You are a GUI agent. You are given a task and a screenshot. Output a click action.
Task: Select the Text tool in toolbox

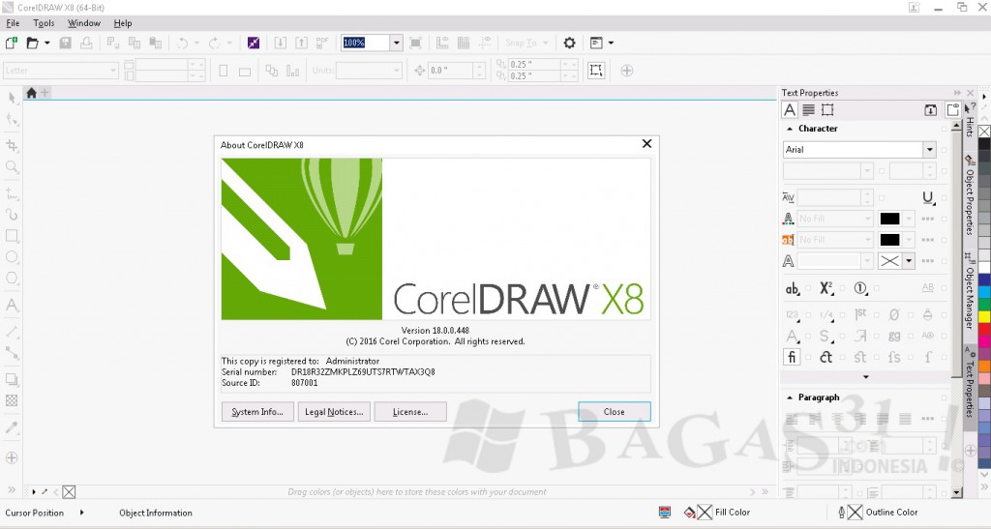point(12,306)
